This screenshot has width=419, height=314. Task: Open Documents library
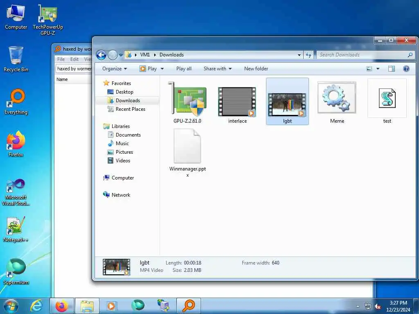128,135
